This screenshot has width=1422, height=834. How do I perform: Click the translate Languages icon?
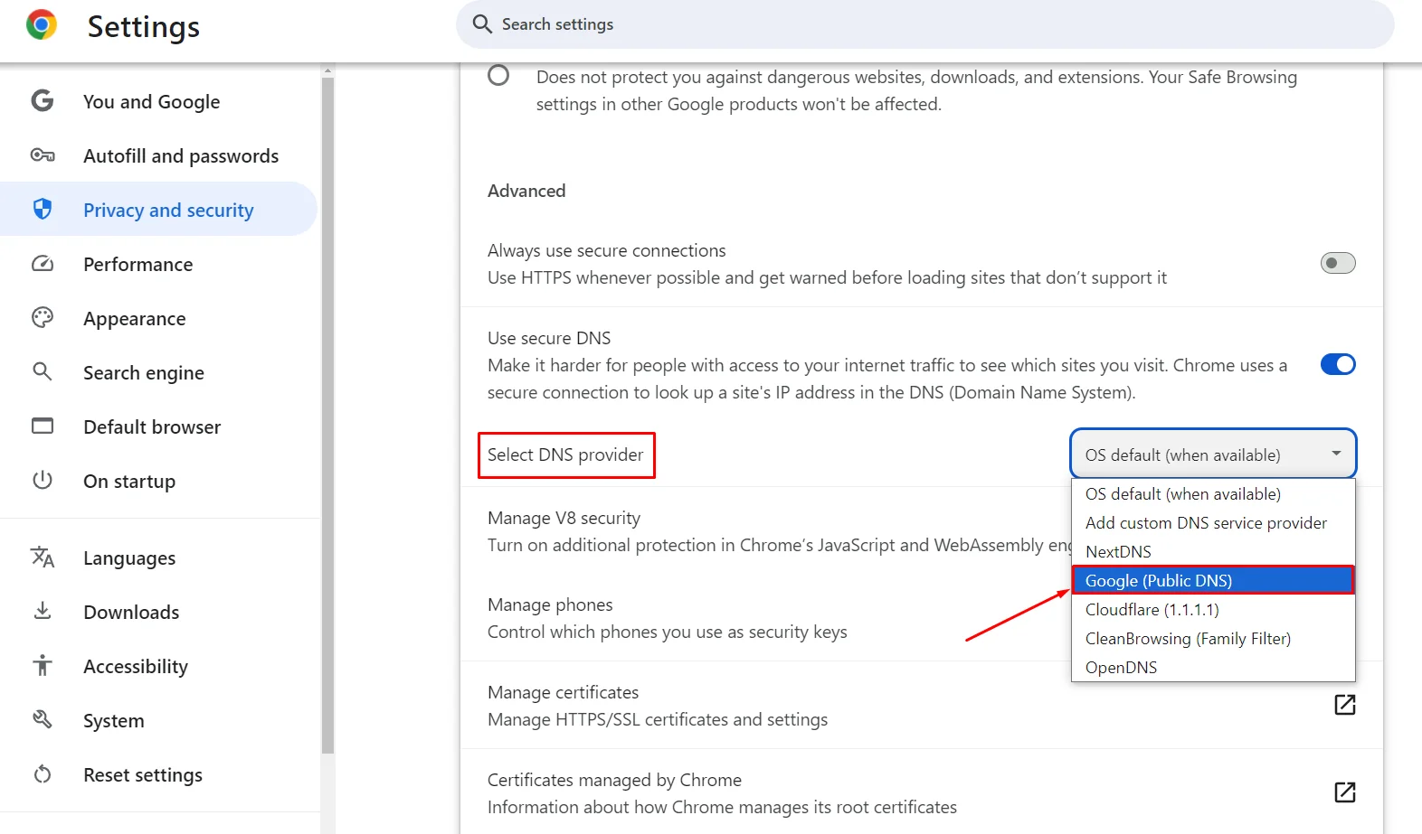(43, 558)
